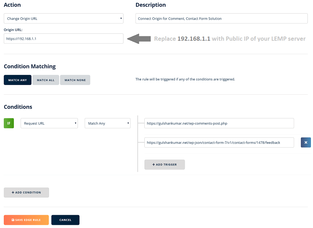Save the edge rule
This screenshot has width=313, height=228.
(x=26, y=220)
